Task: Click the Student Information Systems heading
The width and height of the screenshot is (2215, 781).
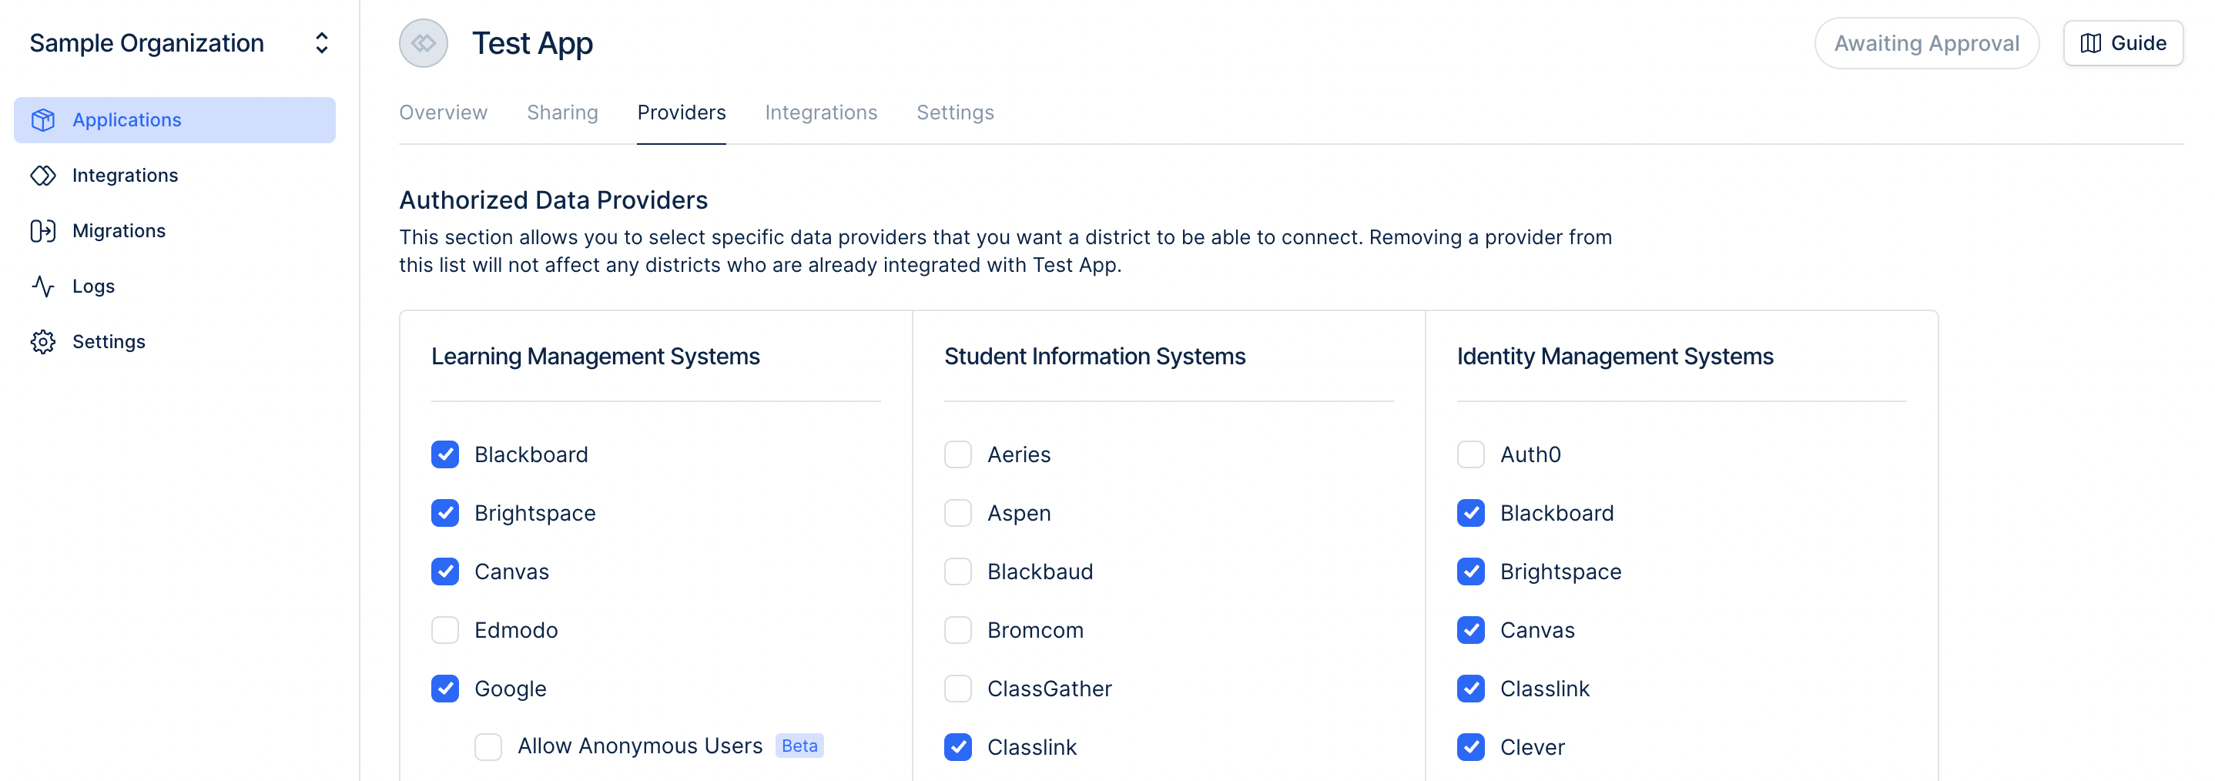Action: tap(1094, 356)
